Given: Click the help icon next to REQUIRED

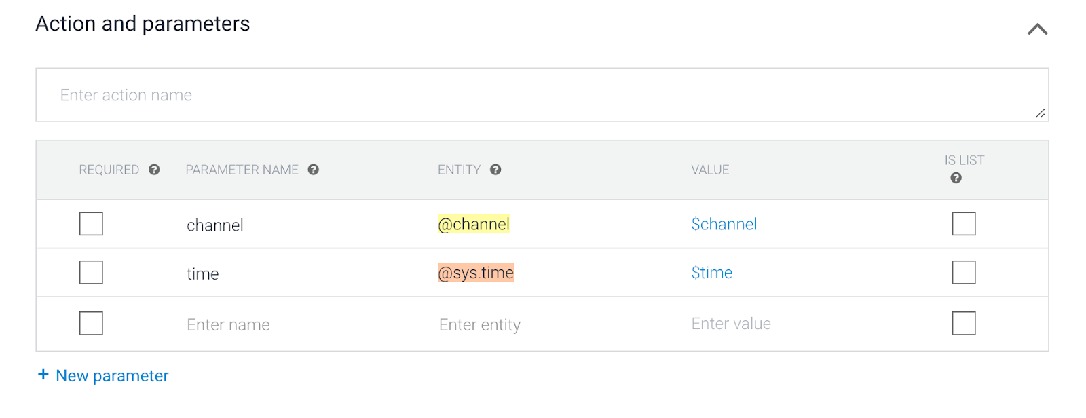Looking at the screenshot, I should click(x=154, y=170).
